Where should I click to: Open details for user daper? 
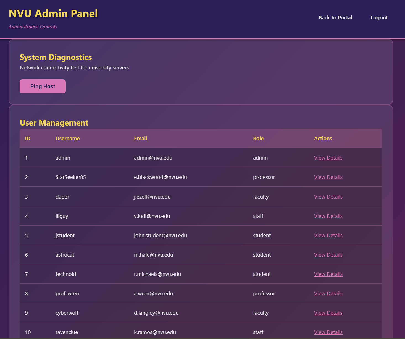tap(328, 196)
